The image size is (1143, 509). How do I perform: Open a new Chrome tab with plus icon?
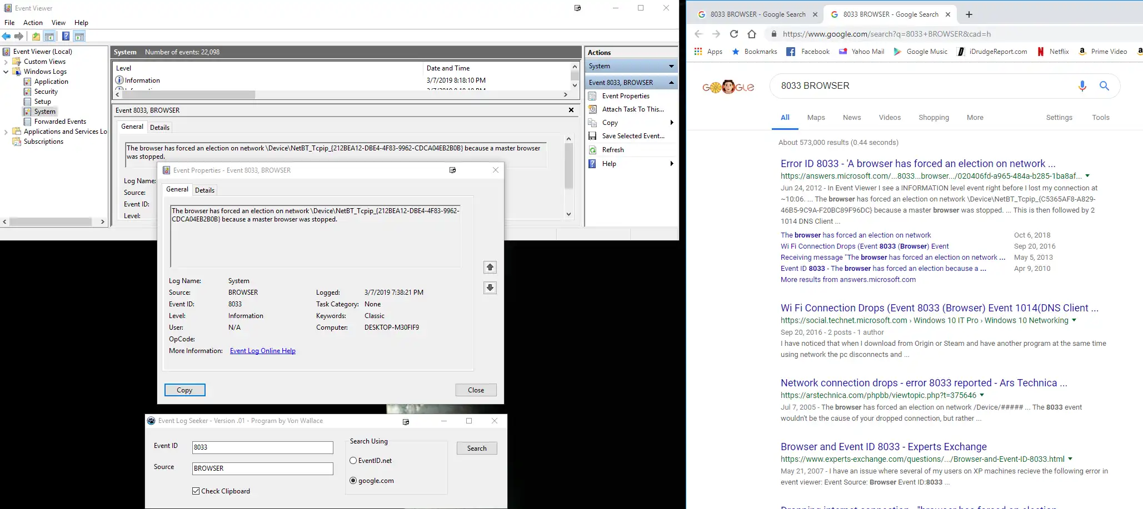969,14
